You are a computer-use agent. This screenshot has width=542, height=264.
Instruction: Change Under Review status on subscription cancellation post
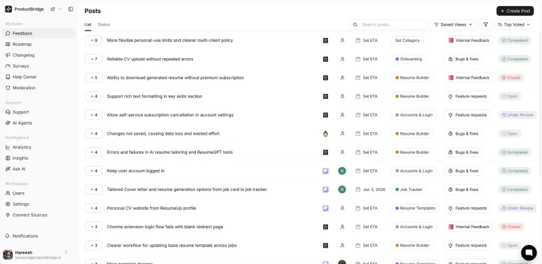(x=517, y=115)
